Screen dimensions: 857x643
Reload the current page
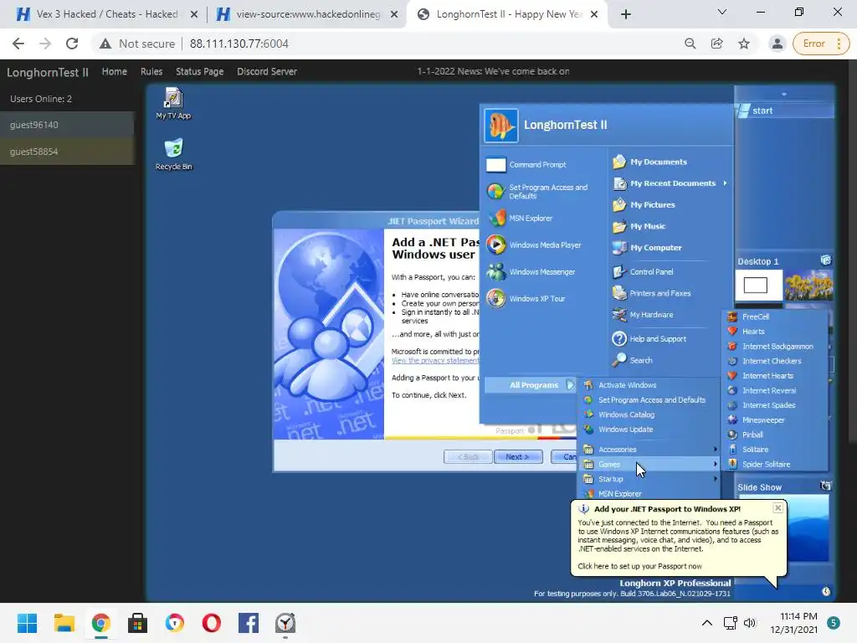72,44
